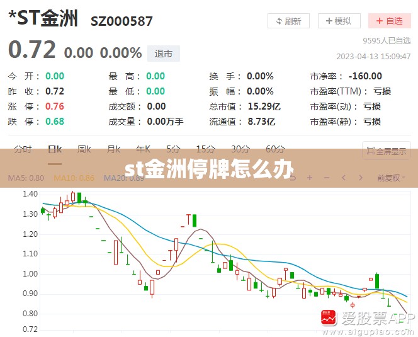Click the 涨停 value 0.76
Screen dimensions: 418x337
coord(55,106)
